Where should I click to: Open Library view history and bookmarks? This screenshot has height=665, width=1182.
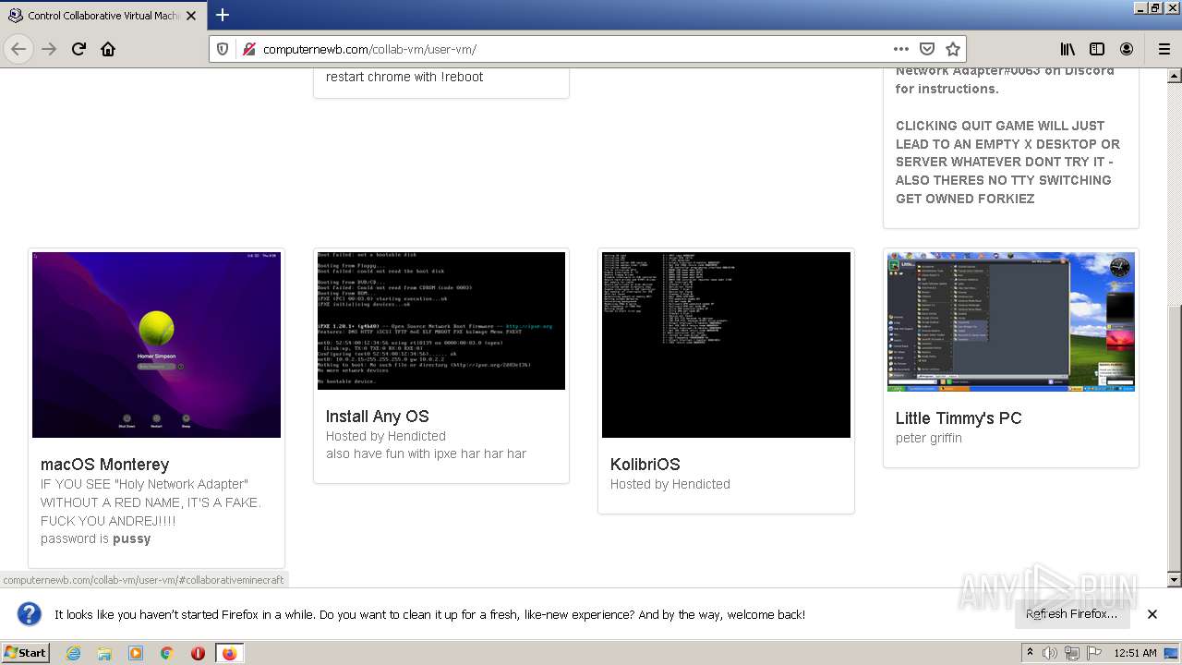[1067, 49]
